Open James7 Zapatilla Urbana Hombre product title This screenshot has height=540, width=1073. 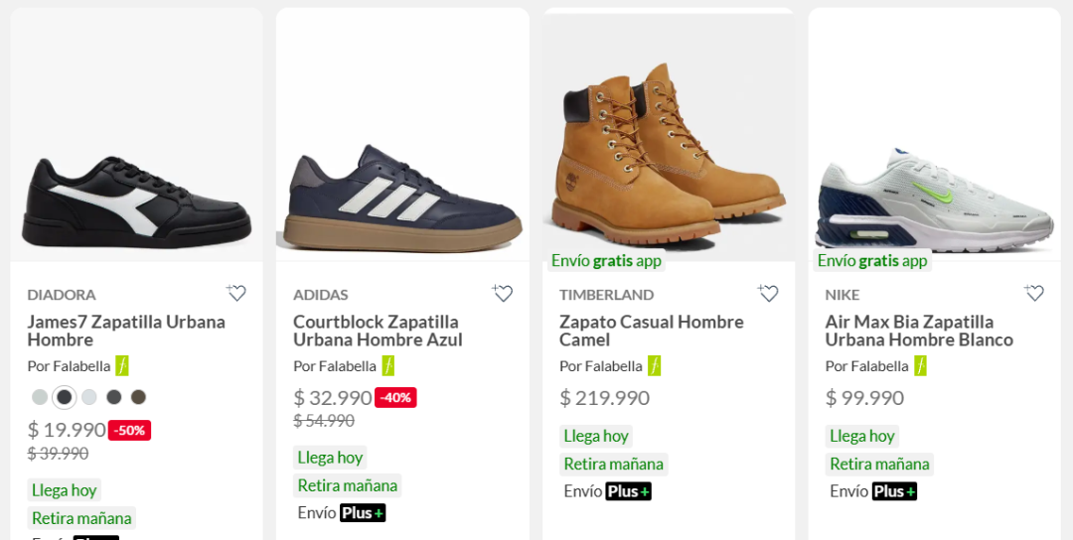click(x=126, y=331)
